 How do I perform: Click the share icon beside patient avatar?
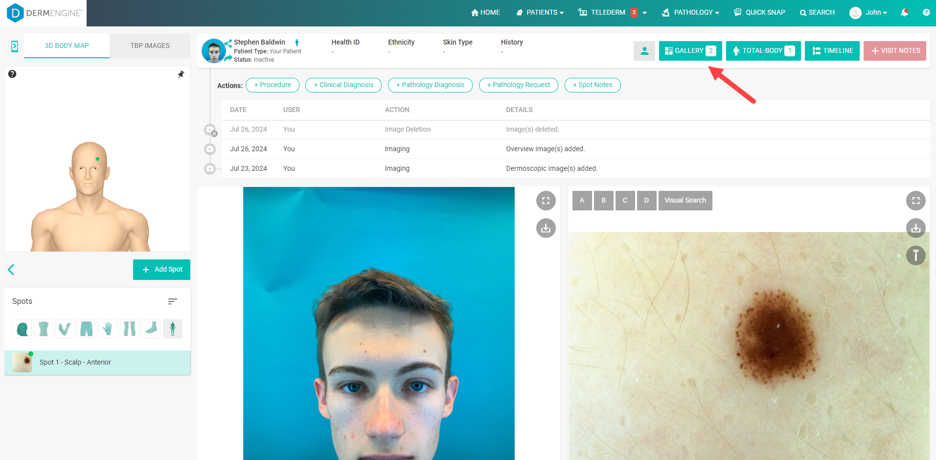tap(228, 43)
